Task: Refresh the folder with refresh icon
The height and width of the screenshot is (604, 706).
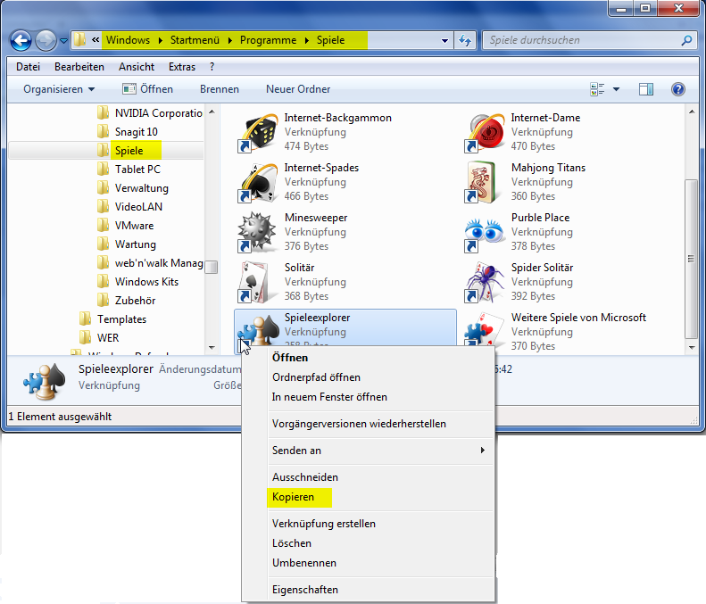Action: point(465,40)
